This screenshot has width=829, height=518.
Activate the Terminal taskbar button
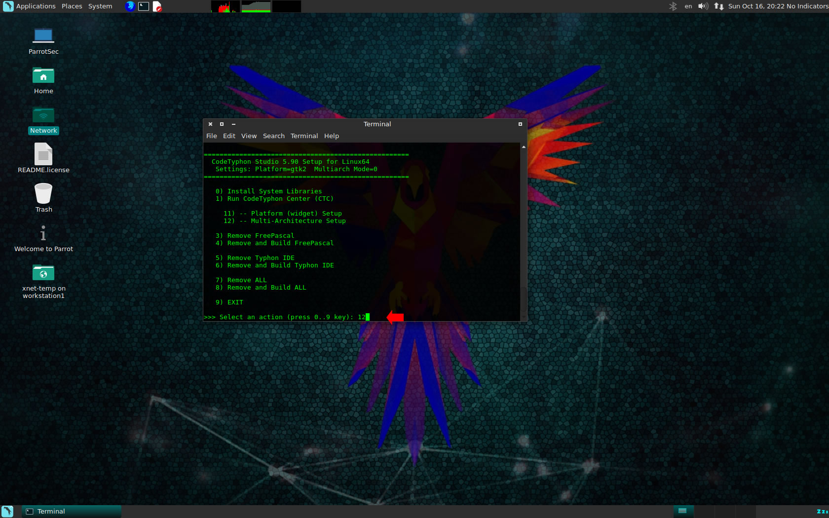(71, 512)
